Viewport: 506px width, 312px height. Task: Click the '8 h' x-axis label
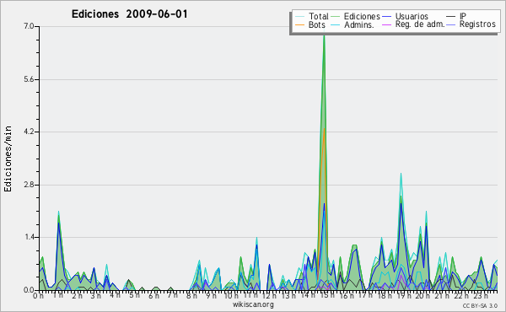191,295
